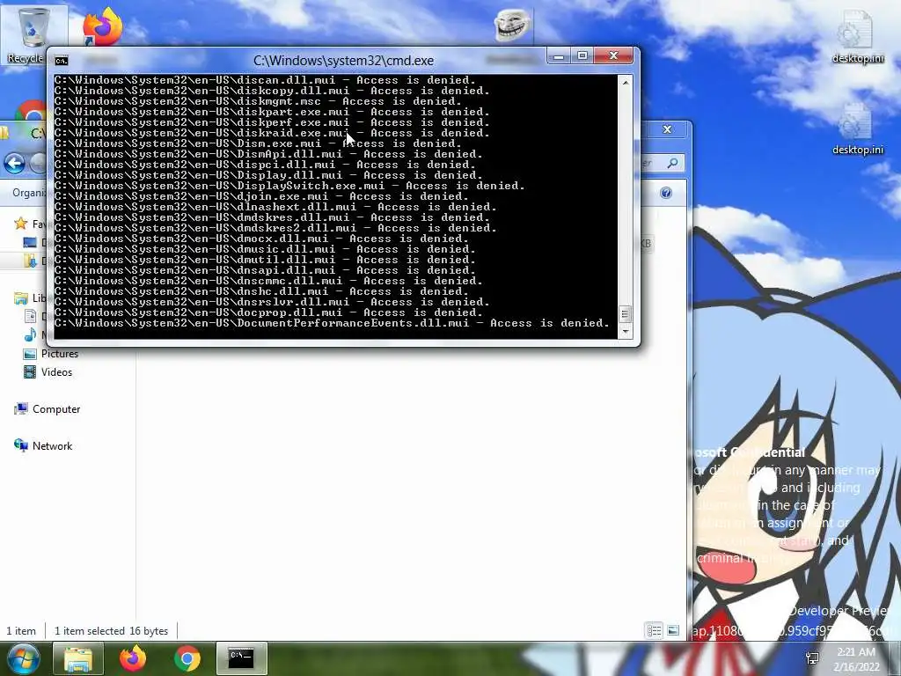The width and height of the screenshot is (901, 676).
Task: Open Videos library in navigation pane
Action: (x=48, y=372)
